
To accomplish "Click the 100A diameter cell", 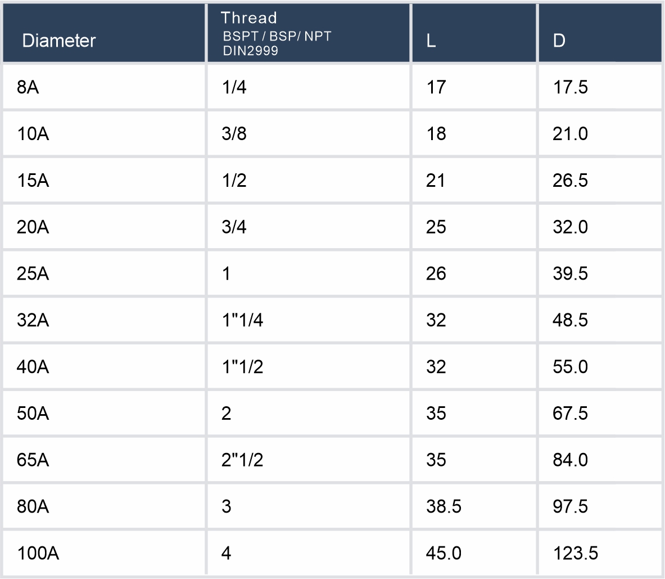I will tap(38, 554).
